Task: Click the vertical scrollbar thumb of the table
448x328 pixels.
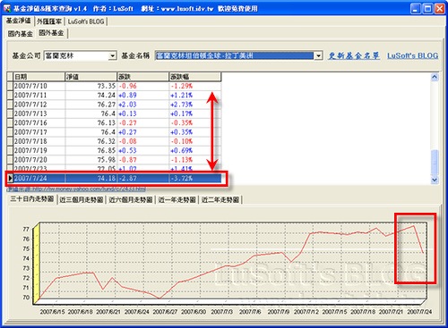Action: (435, 163)
